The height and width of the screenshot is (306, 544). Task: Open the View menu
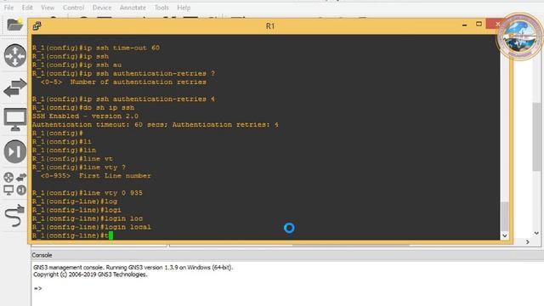(x=48, y=8)
